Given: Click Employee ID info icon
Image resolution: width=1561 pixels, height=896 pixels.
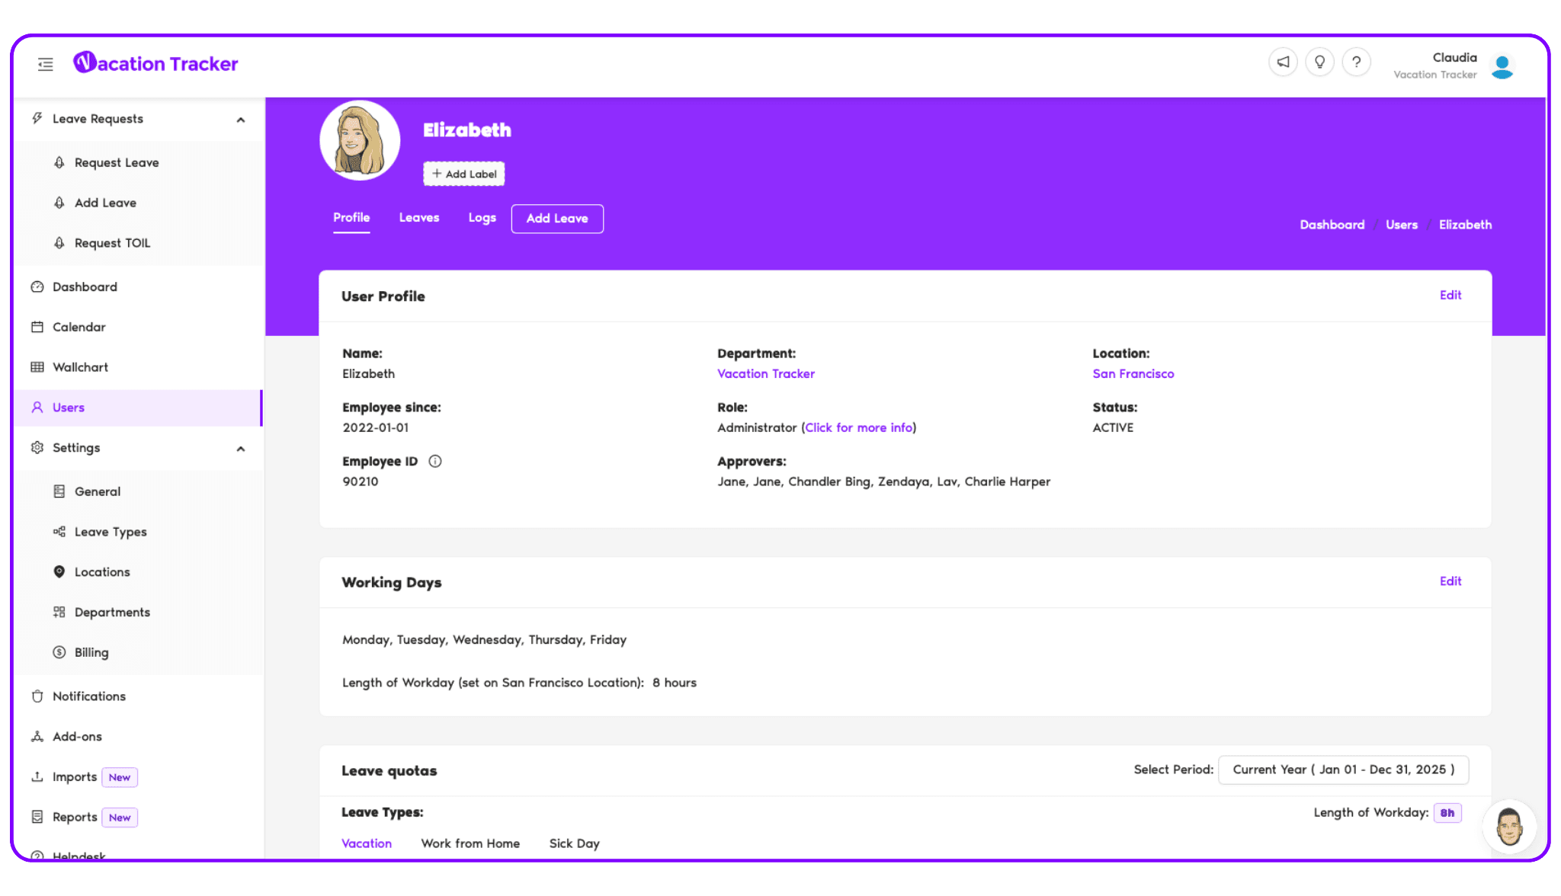Looking at the screenshot, I should coord(436,461).
